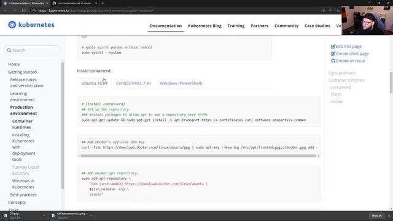Viewport: 393px width, 221px height.
Task: Open Installing Kubernetes with deployment tools
Action: [23, 147]
